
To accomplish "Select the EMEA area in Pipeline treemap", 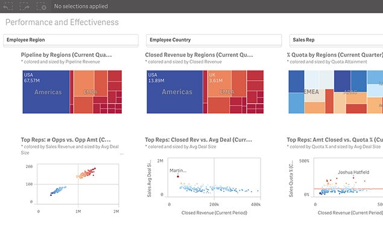I will click(90, 92).
